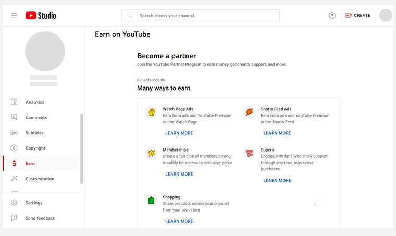Click LEARN MORE under Shorts Feed Ads
Screen dimensions: 396x236
(x=277, y=133)
